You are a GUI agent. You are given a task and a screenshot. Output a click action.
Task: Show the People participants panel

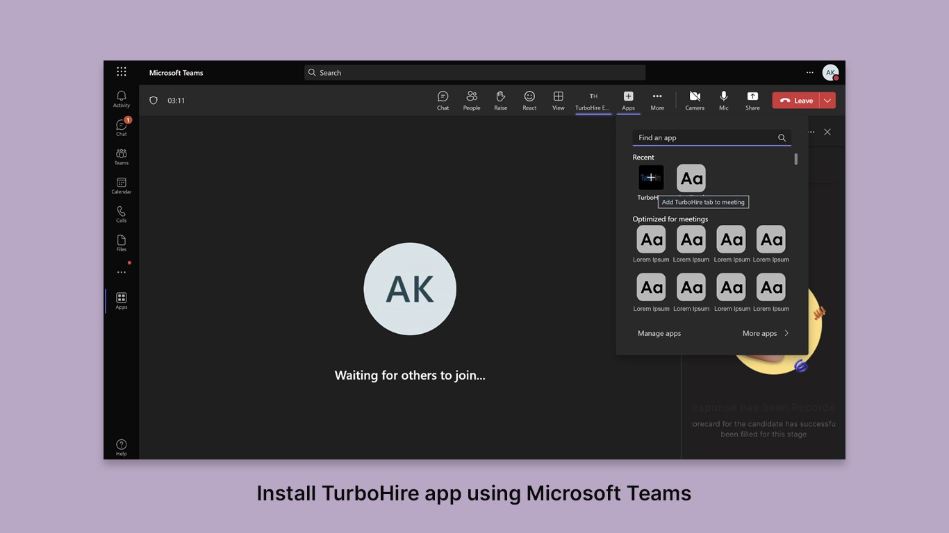tap(472, 101)
